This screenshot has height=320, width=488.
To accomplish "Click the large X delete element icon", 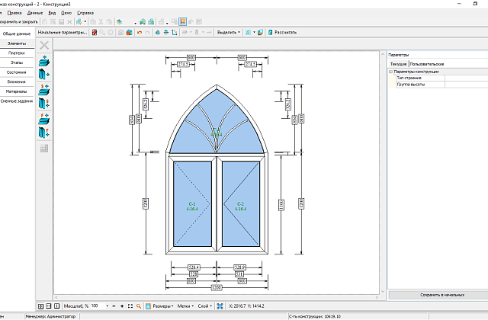I will click(x=44, y=46).
